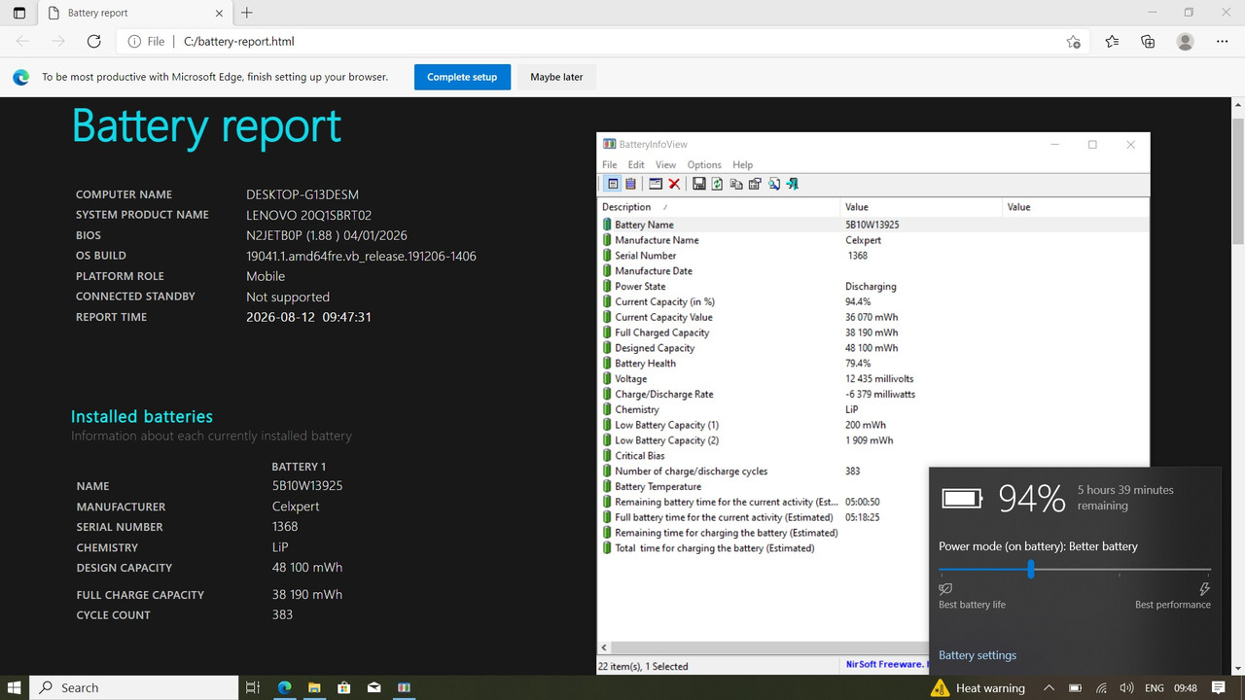Click the Microsoft Edge taskbar icon
Image resolution: width=1245 pixels, height=700 pixels.
(x=285, y=687)
